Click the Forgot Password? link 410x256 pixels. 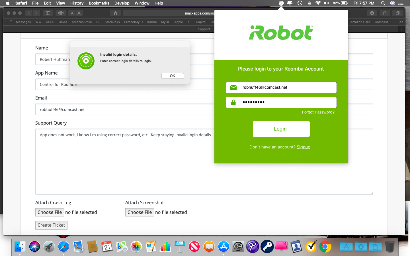tap(318, 112)
